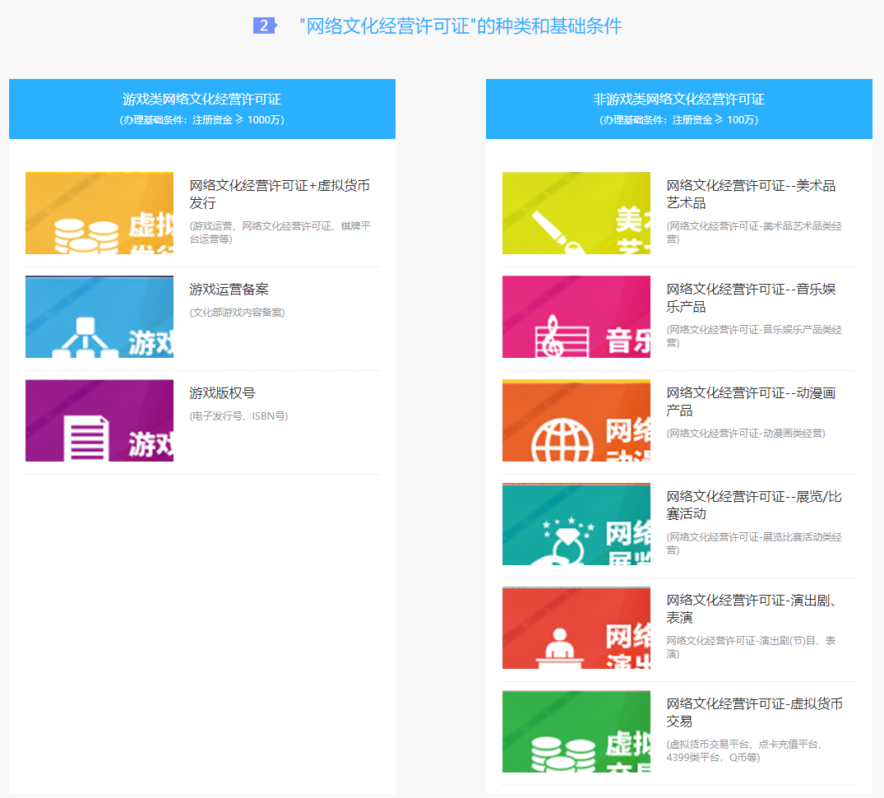Click the teal 网络展览 diamond badge icon

pyautogui.click(x=576, y=524)
